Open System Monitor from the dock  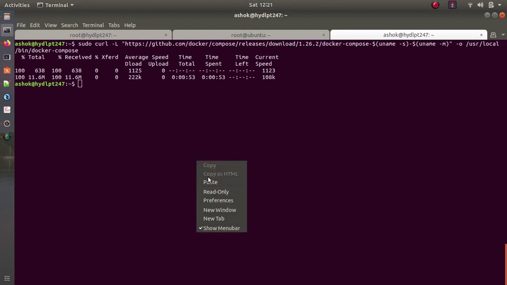pos(7,57)
